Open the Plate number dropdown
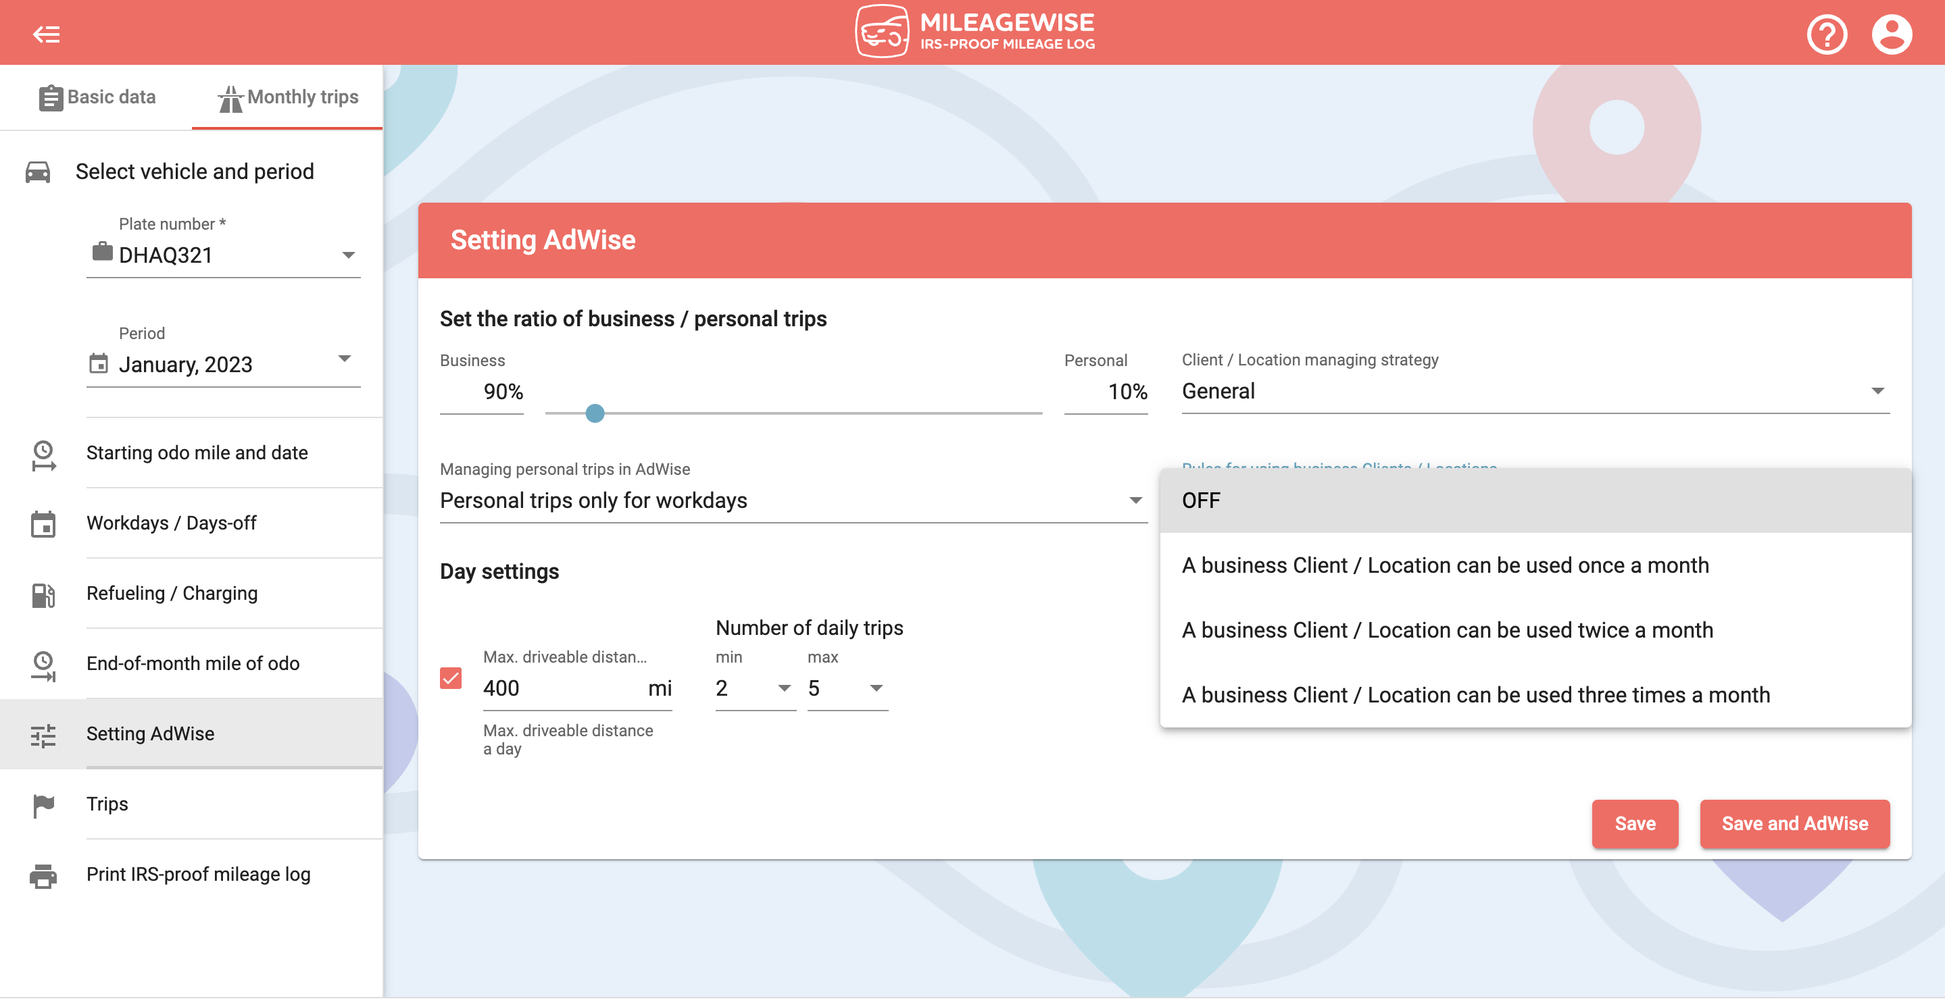This screenshot has height=1001, width=1945. click(224, 255)
